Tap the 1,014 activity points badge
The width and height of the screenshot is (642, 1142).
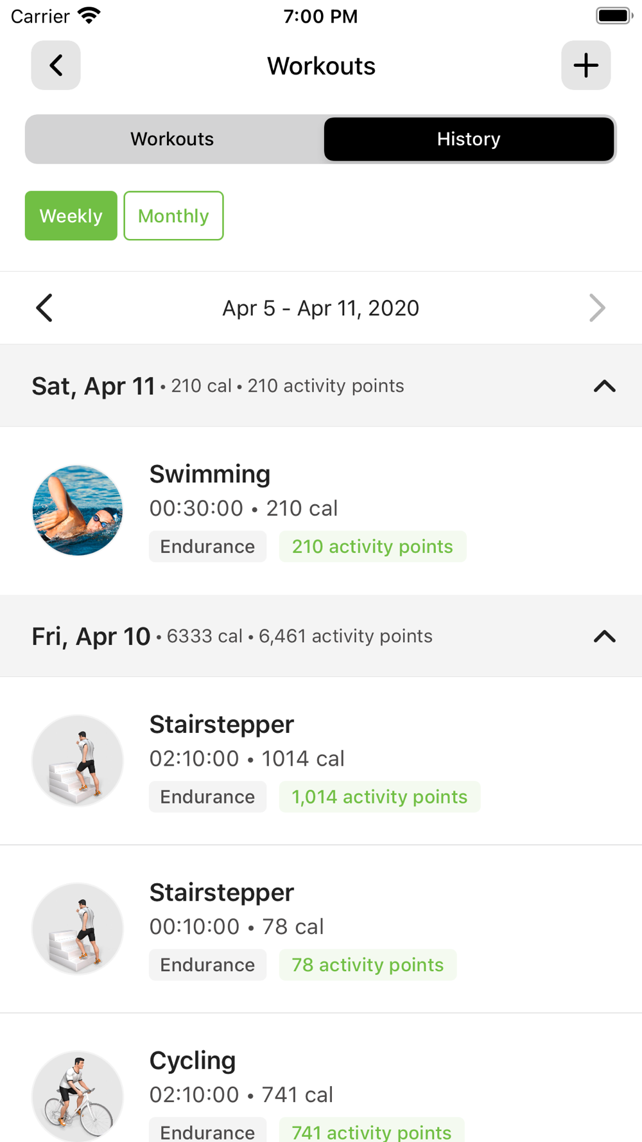[x=379, y=797]
